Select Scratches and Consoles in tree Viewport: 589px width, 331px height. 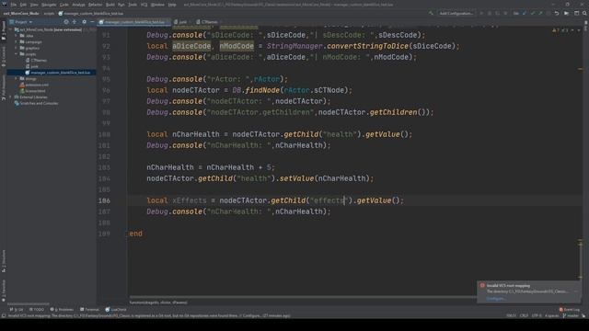(36, 103)
